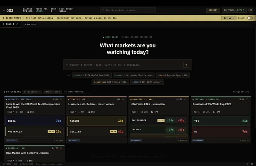Buy DELLIEN at 62¢
Screen dimensions: 256x166
click(96, 131)
